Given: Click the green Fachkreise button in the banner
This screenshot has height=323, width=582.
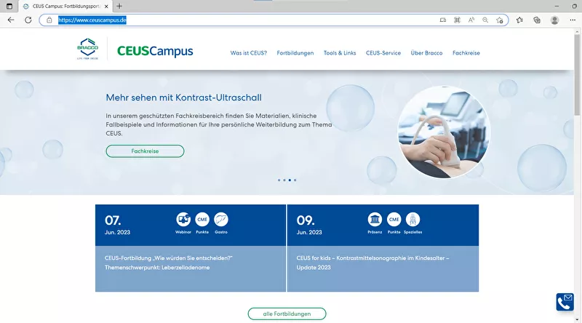Looking at the screenshot, I should 145,151.
